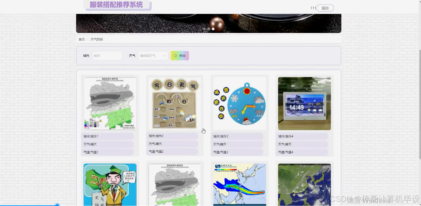This screenshot has width=421, height=206.
Task: Click the 气温:气温1 label
Action: pyautogui.click(x=91, y=152)
